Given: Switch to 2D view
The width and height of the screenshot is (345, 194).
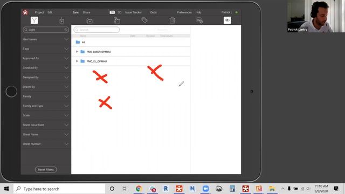Looking at the screenshot, I should click(x=112, y=12).
